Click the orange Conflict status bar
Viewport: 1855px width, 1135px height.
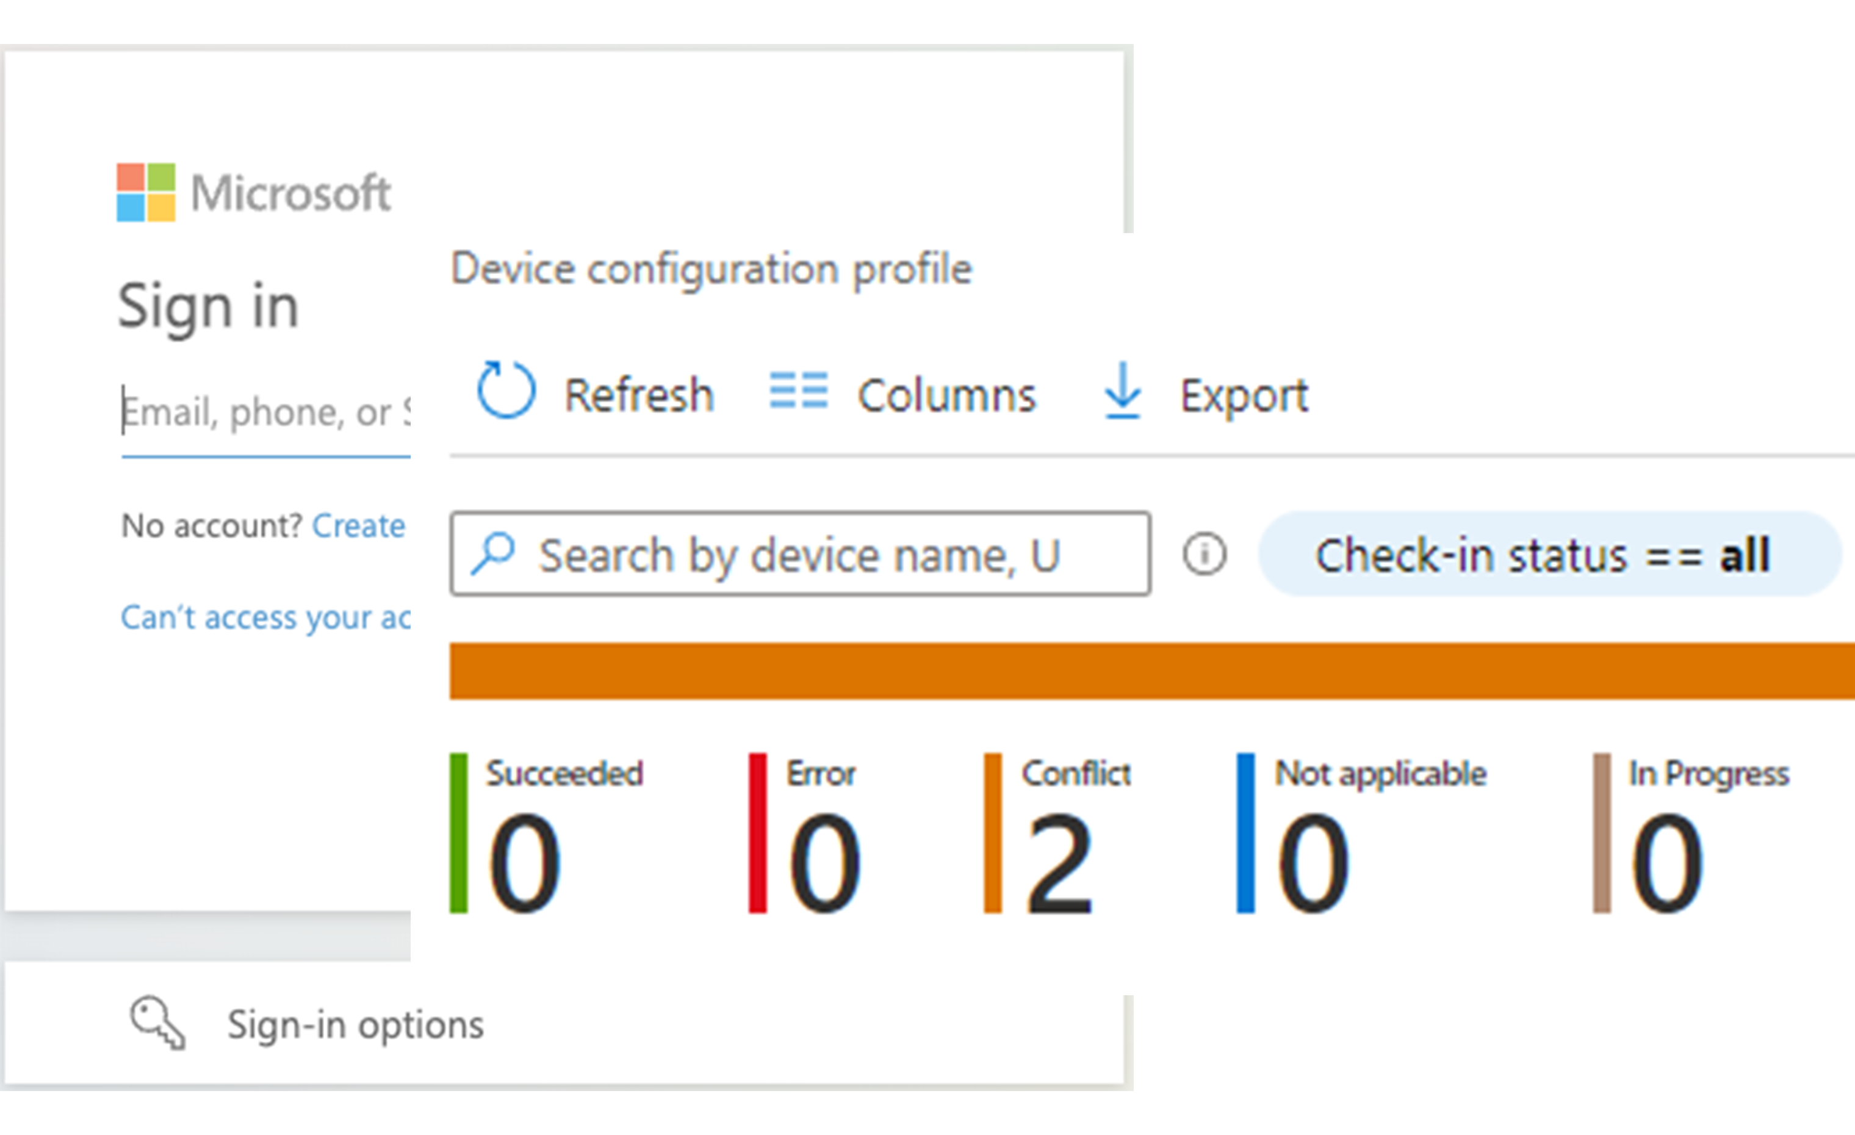[1152, 671]
